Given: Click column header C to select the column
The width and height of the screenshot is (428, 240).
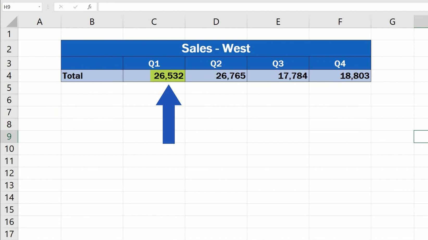Looking at the screenshot, I should click(x=154, y=21).
